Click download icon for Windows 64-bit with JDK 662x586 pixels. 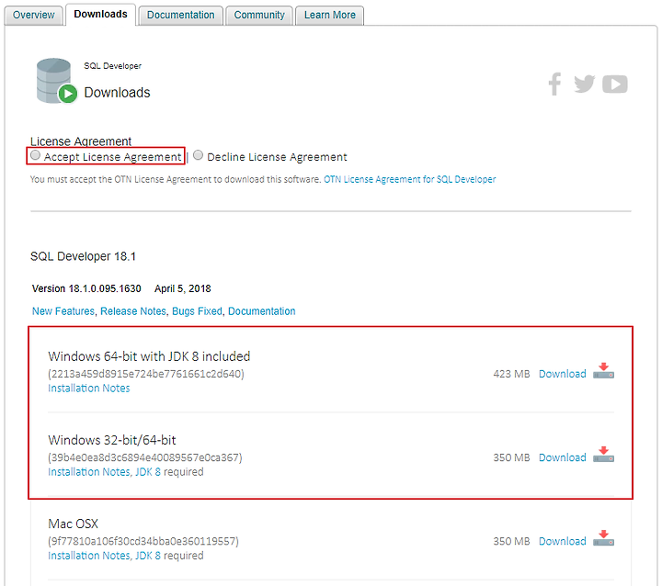point(603,371)
